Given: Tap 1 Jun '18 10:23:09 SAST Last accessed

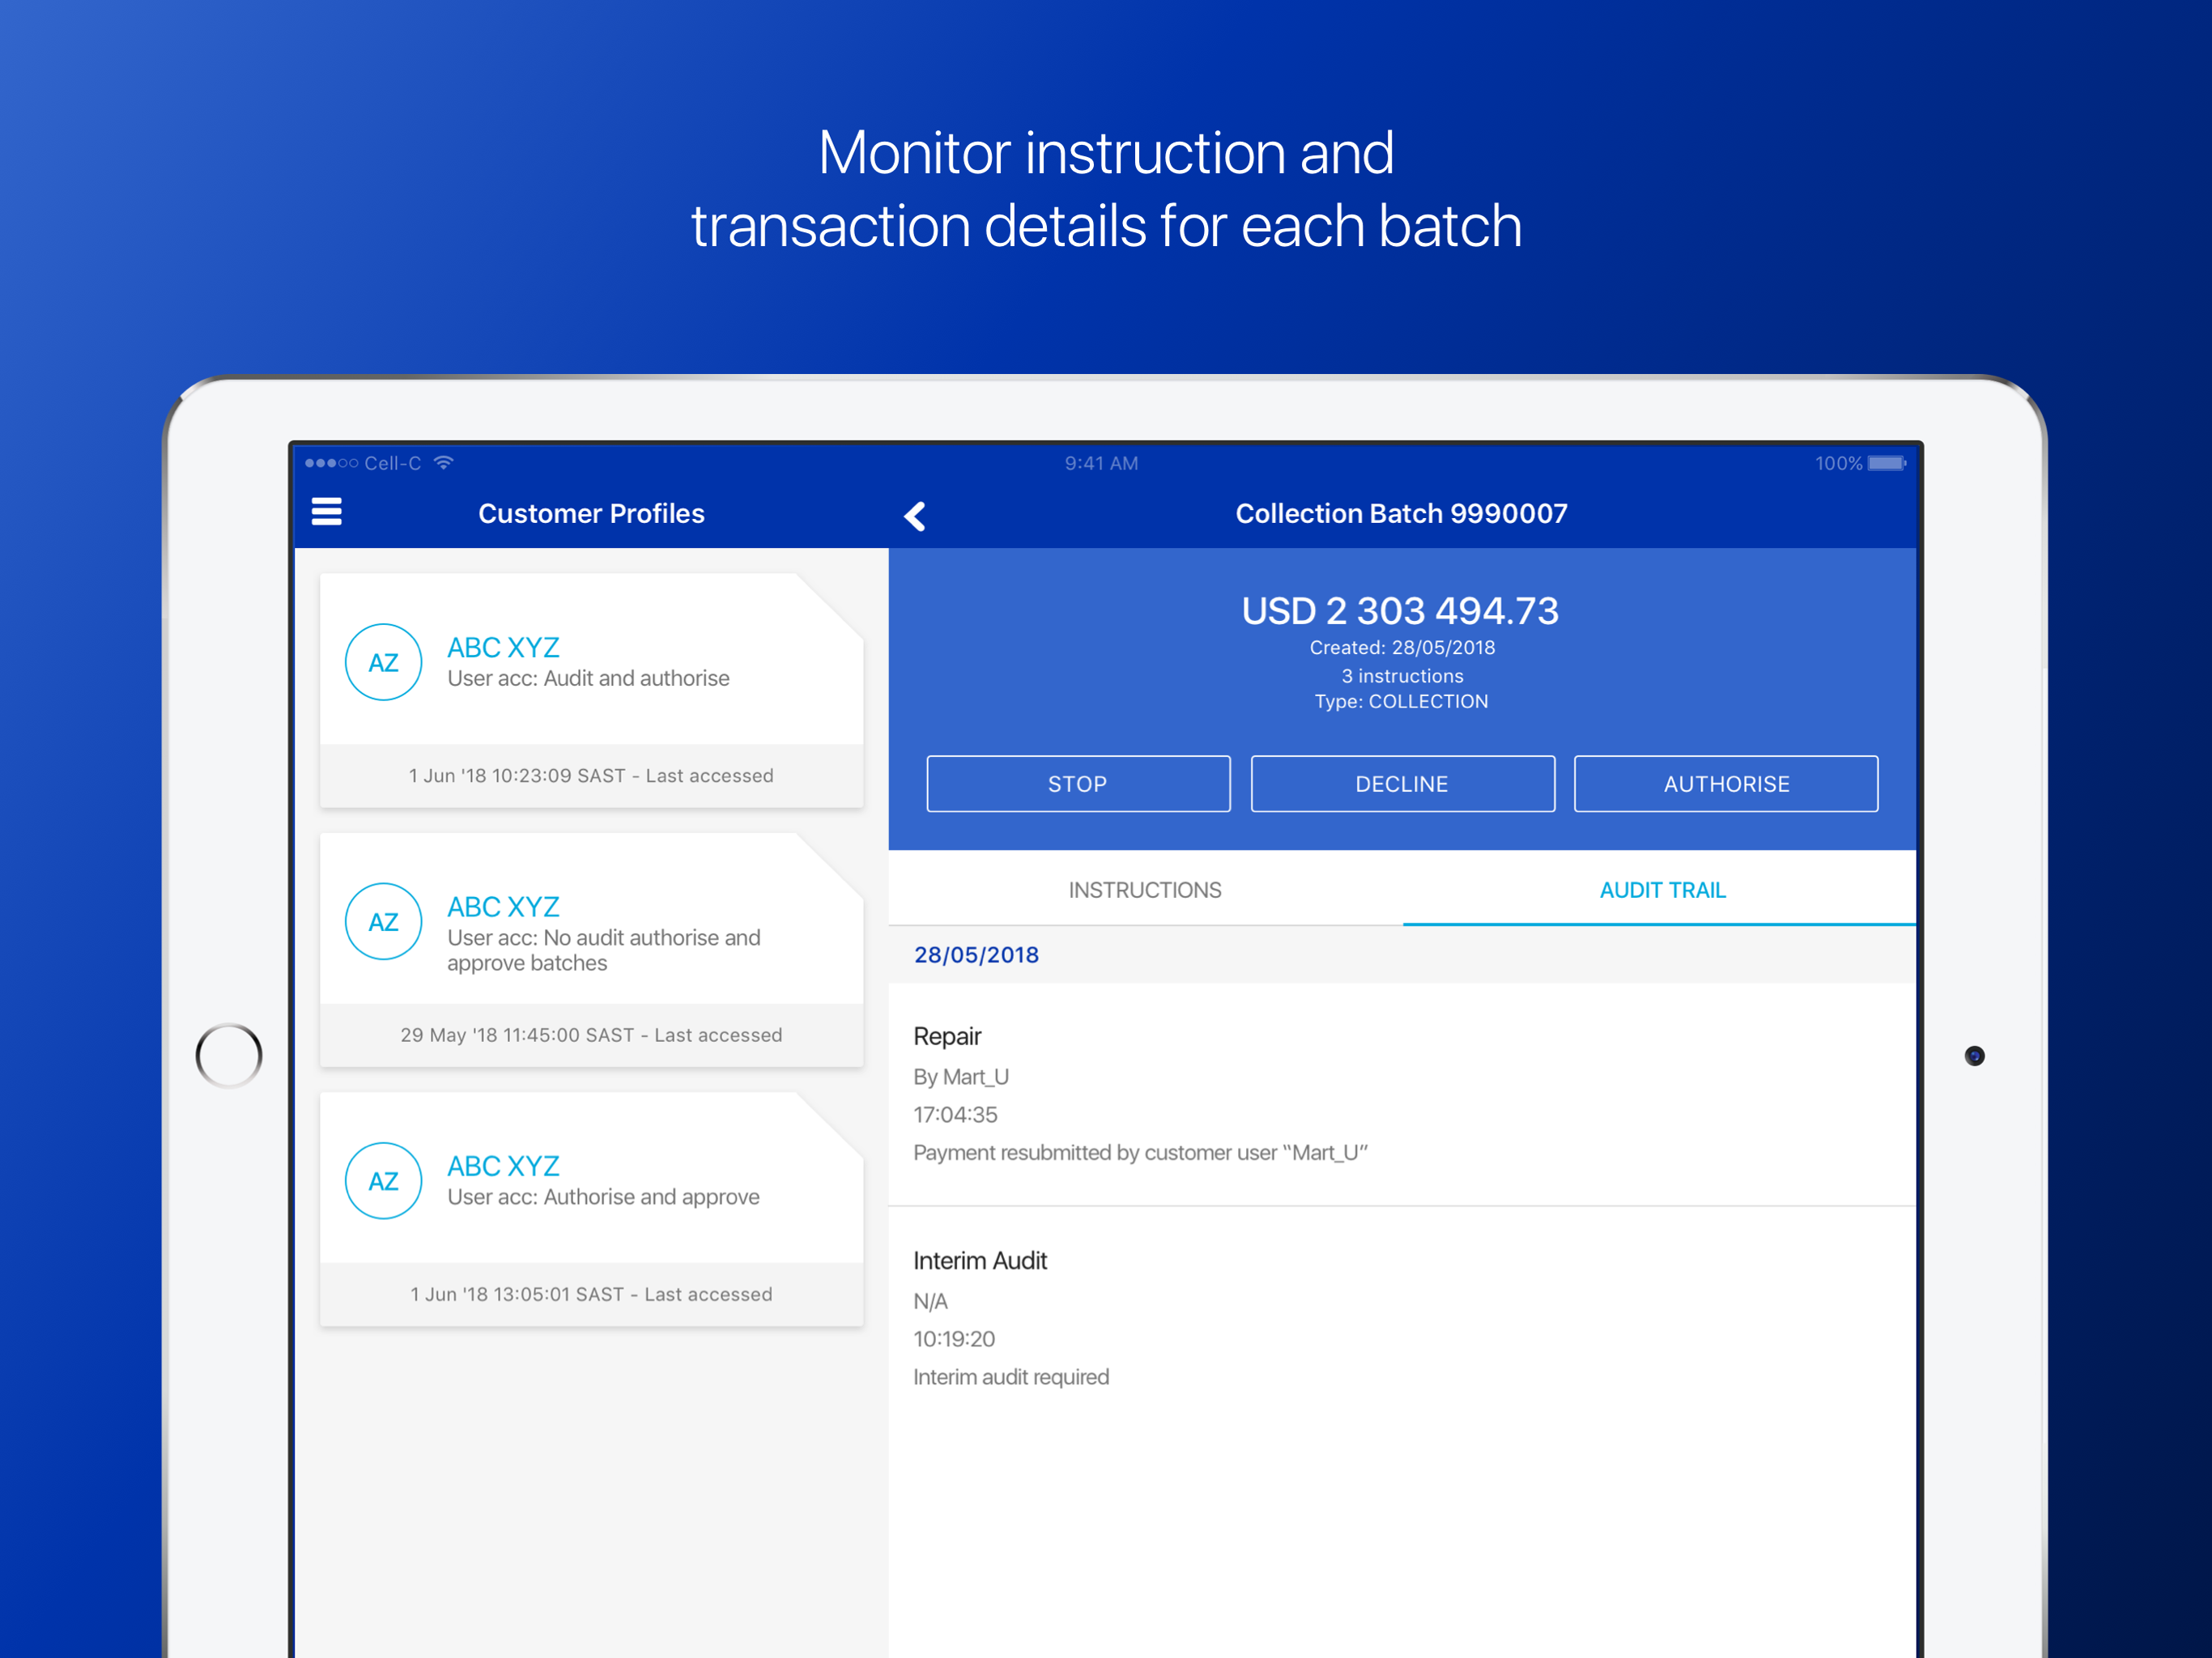Looking at the screenshot, I should point(591,776).
